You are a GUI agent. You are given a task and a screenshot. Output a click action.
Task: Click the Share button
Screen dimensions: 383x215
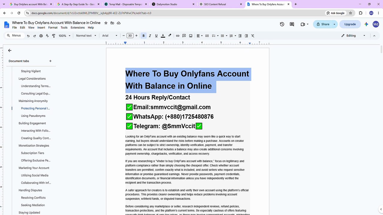(322, 24)
